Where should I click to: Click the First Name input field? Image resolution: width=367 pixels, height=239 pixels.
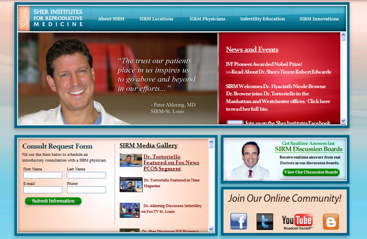[43, 175]
